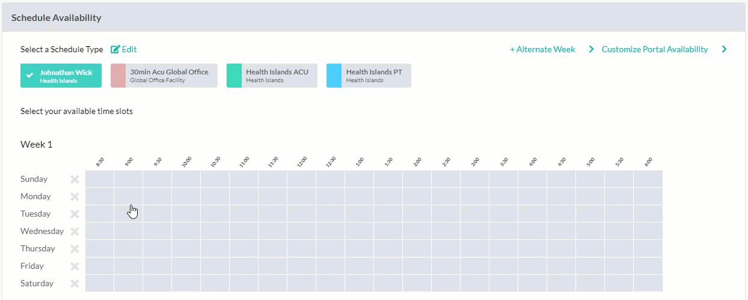Image resolution: width=748 pixels, height=300 pixels.
Task: Click the blue swatch for Health Islands PT
Action: 334,76
